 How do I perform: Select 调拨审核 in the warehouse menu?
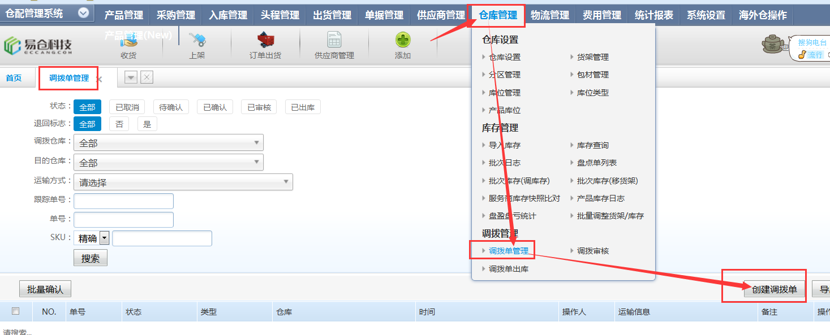[x=592, y=251]
